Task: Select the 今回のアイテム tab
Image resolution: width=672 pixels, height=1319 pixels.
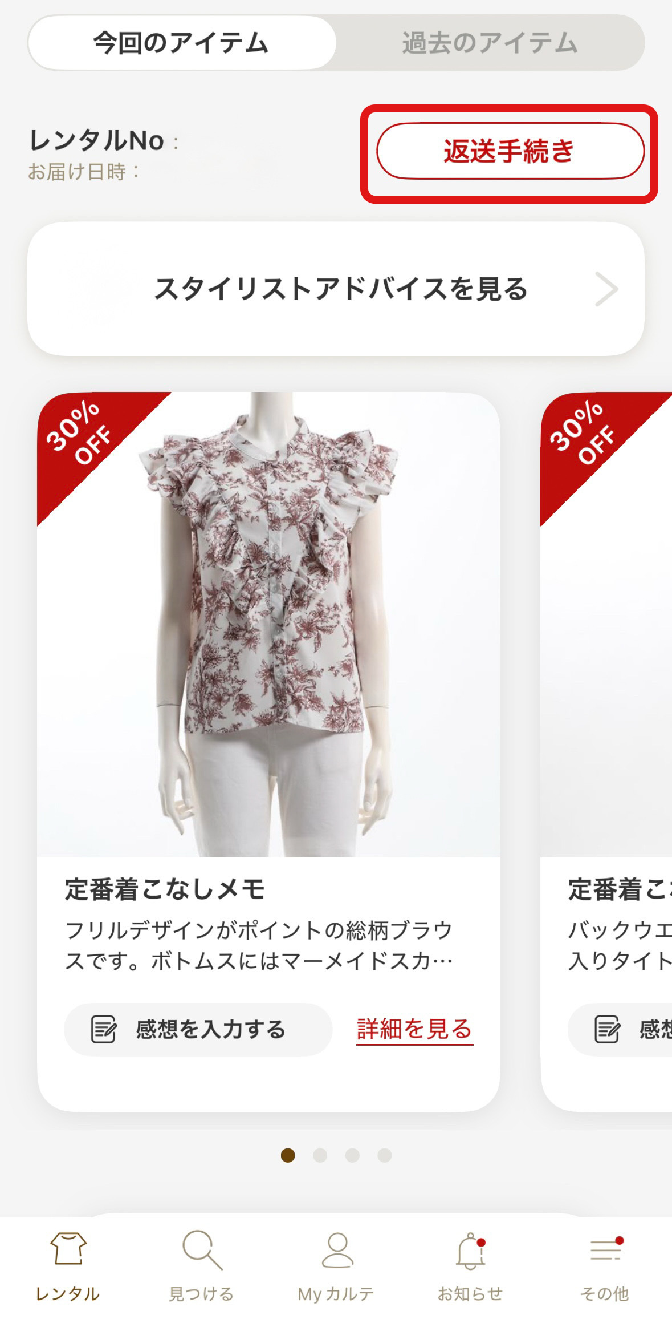Action: pyautogui.click(x=182, y=43)
